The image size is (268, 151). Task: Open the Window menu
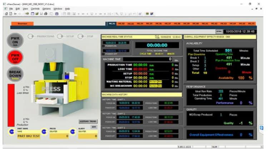pyautogui.click(x=58, y=9)
